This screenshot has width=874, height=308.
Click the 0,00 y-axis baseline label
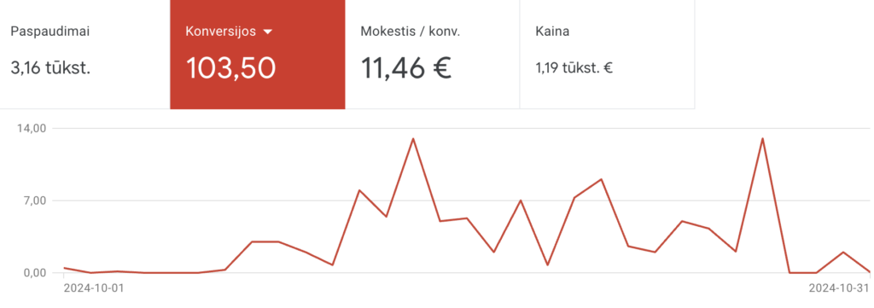tap(50, 273)
